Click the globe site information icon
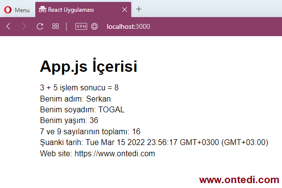282x188 pixels. pyautogui.click(x=94, y=26)
